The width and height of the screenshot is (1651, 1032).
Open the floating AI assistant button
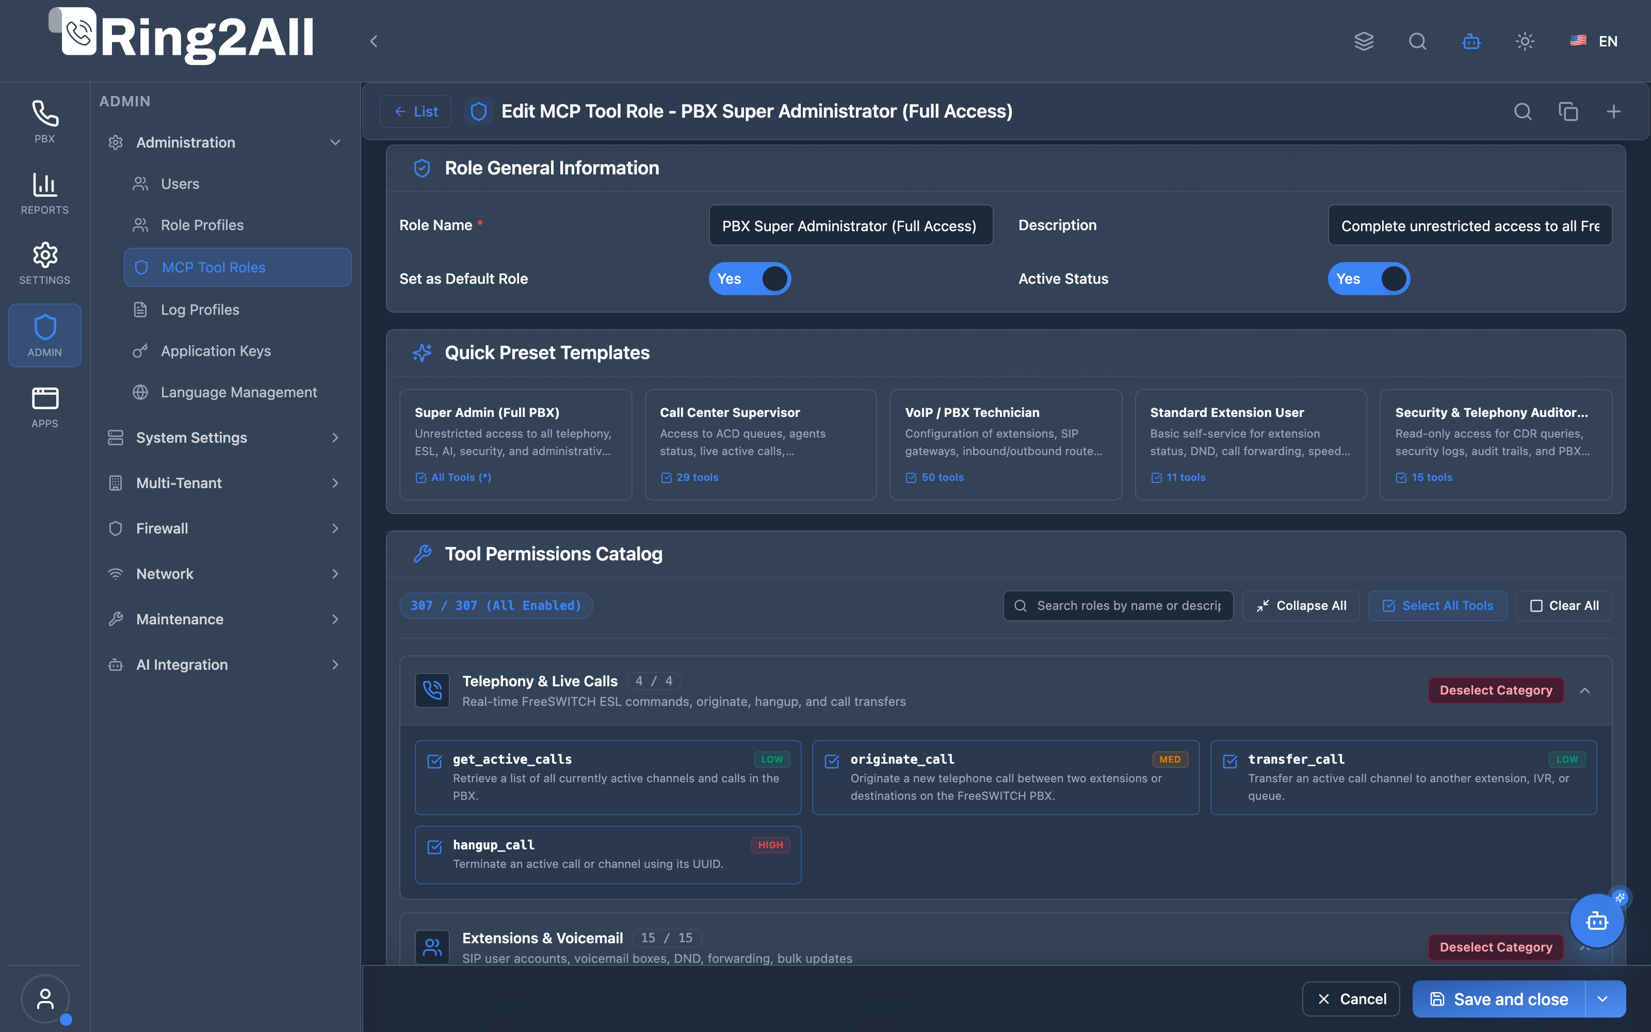(1596, 922)
